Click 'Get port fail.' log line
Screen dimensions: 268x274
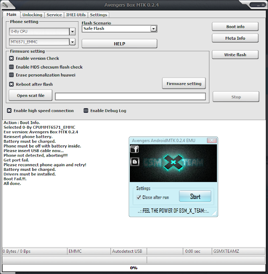(x=16, y=160)
